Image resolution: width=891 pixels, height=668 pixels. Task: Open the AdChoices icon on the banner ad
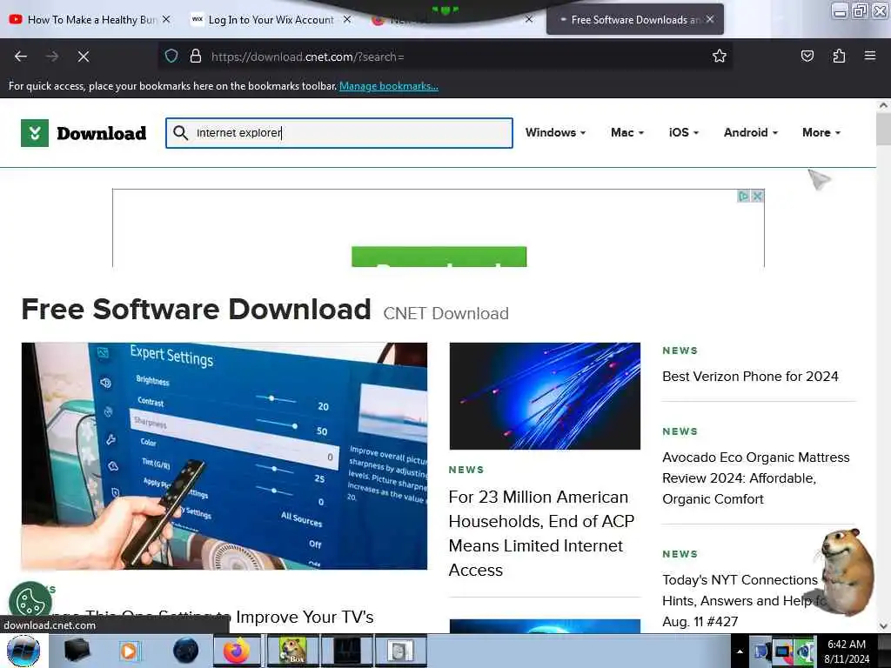pos(743,196)
